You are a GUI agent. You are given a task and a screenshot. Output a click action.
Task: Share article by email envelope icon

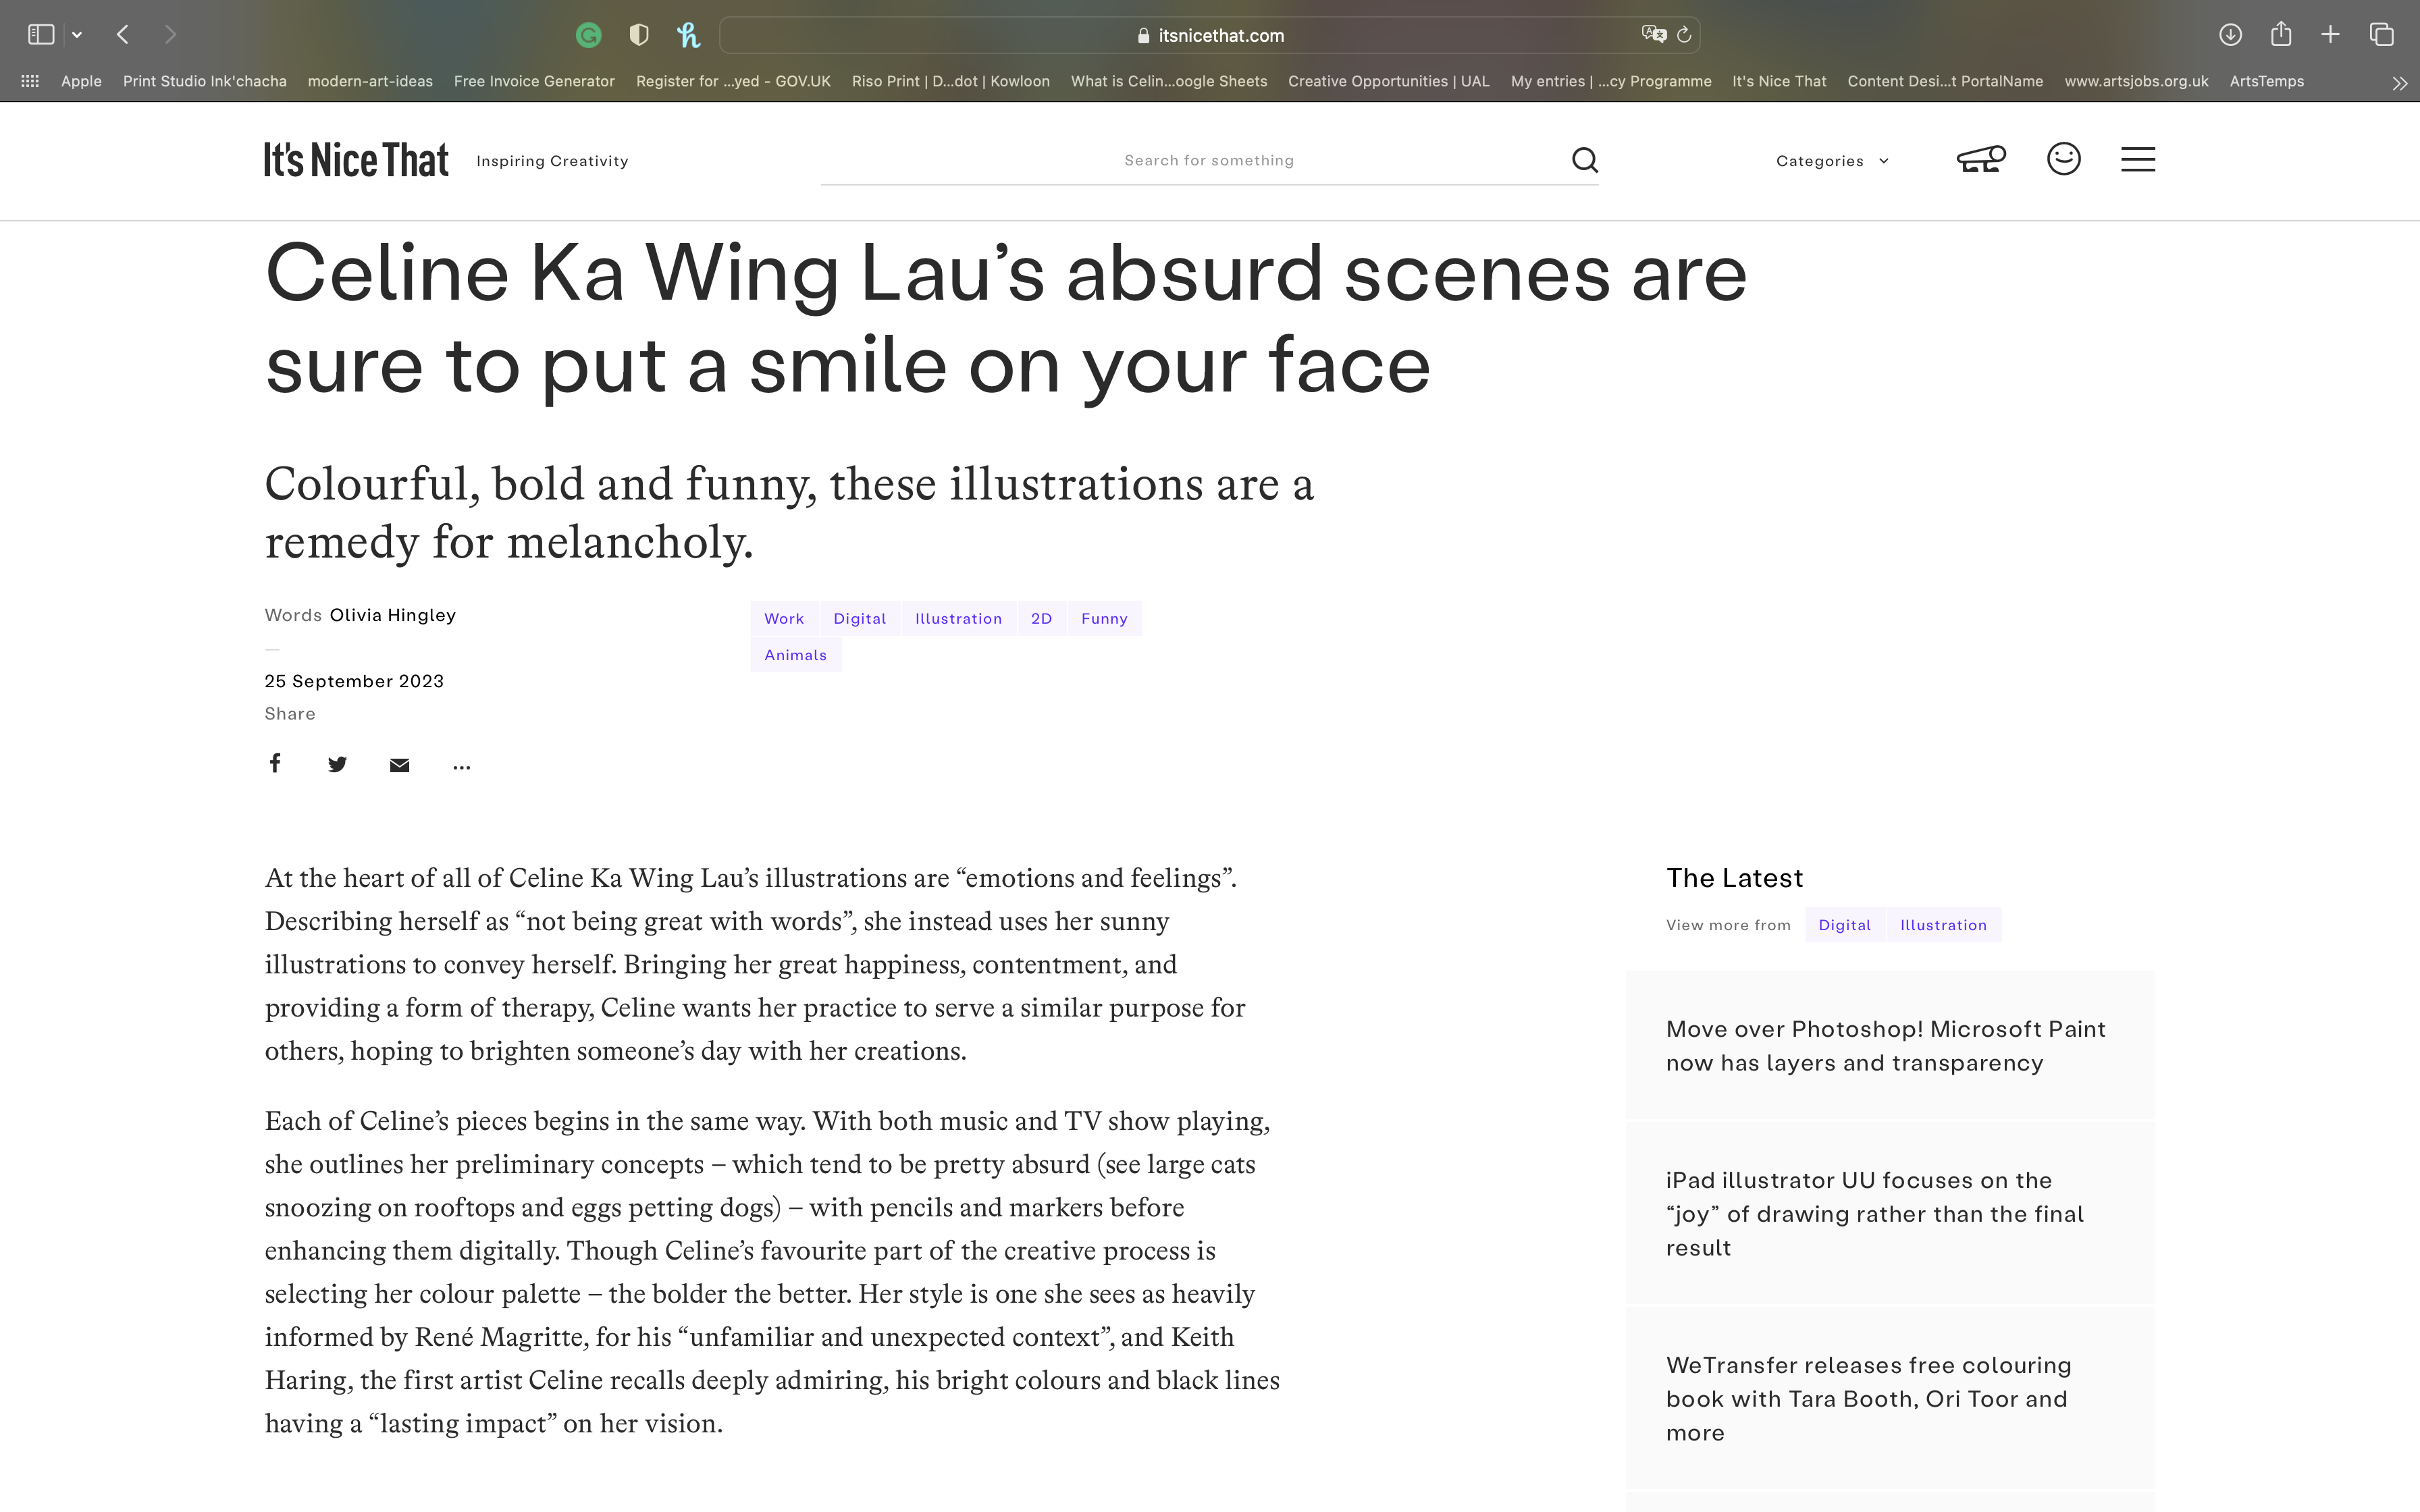(399, 765)
